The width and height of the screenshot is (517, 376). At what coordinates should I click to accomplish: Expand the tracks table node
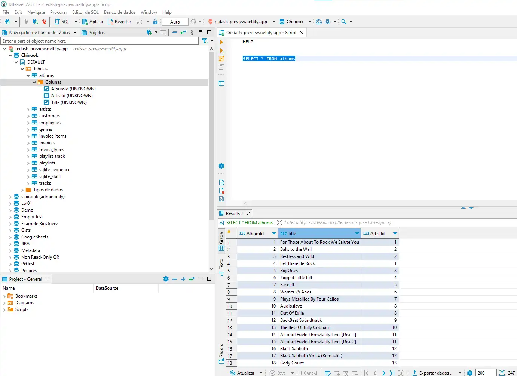(x=28, y=183)
